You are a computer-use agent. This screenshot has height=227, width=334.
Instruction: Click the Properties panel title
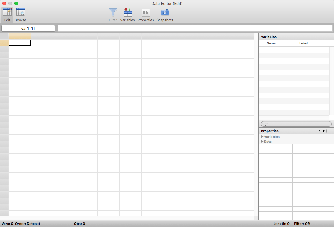(x=270, y=131)
